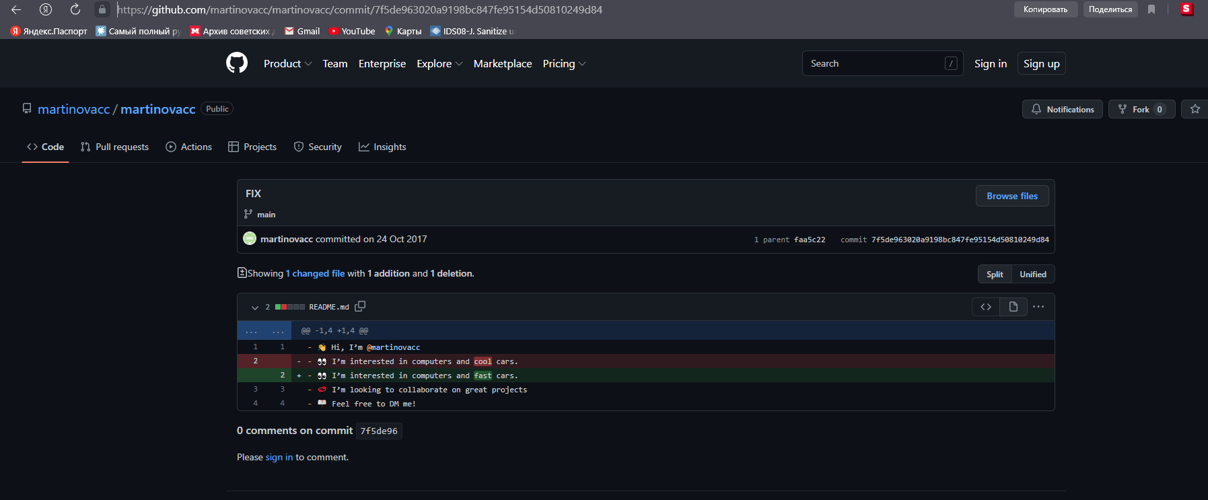Click the Поделиться button

(x=1110, y=9)
